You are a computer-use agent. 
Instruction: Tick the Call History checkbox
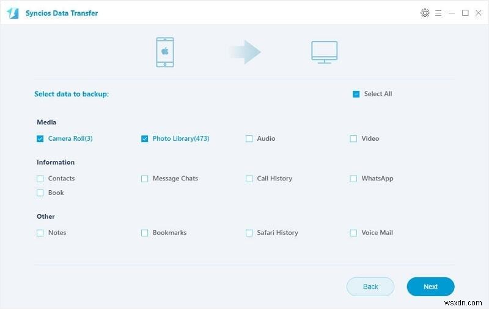pyautogui.click(x=249, y=179)
